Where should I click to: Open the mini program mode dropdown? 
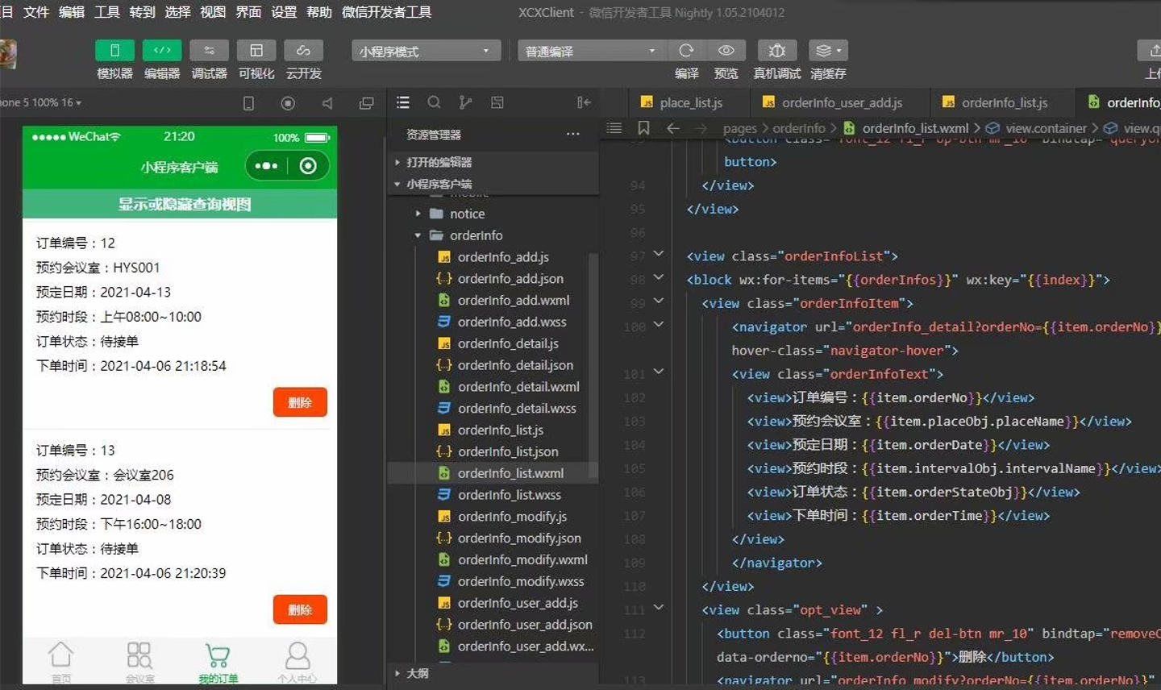tap(426, 51)
